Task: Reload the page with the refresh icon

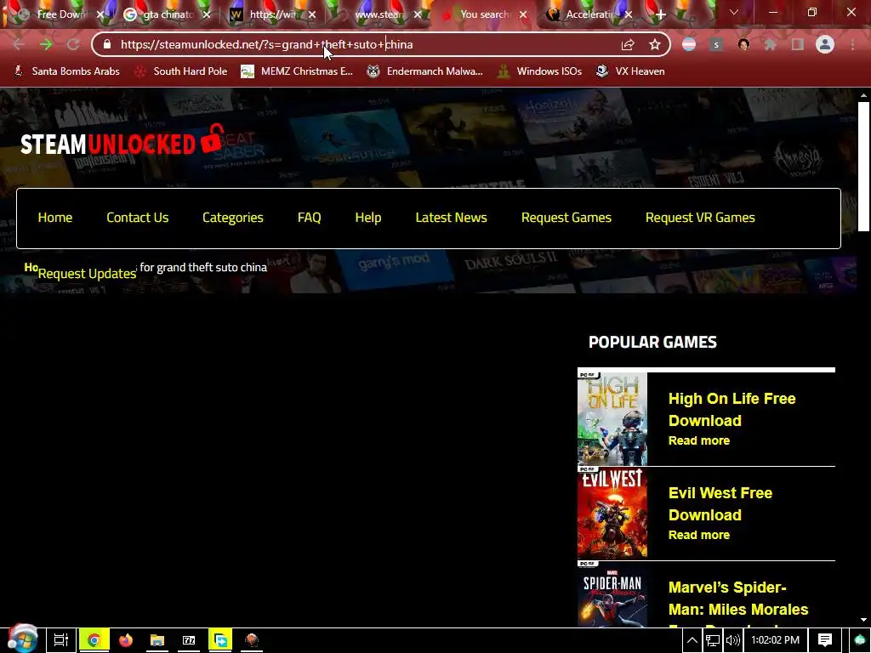Action: 73,44
